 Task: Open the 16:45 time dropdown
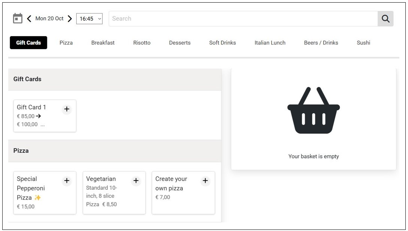pos(89,19)
